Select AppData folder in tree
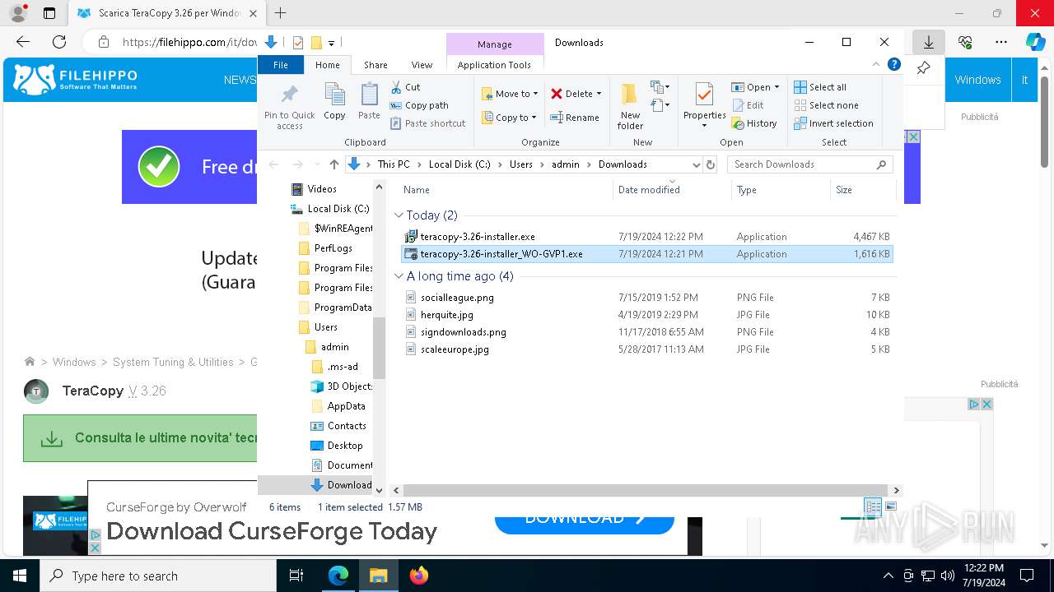The width and height of the screenshot is (1054, 592). point(346,406)
